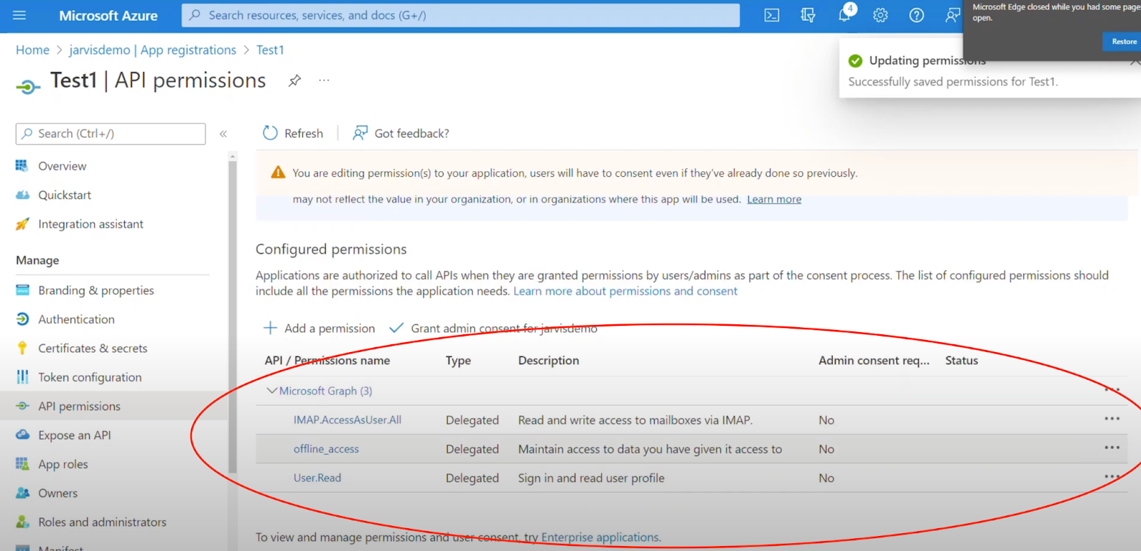Click the Branding & properties icon
The width and height of the screenshot is (1141, 551).
click(x=22, y=290)
